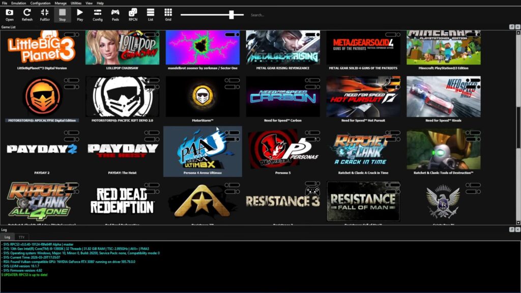Click the RPCN toolbar icon
The height and width of the screenshot is (293, 521).
point(133,14)
